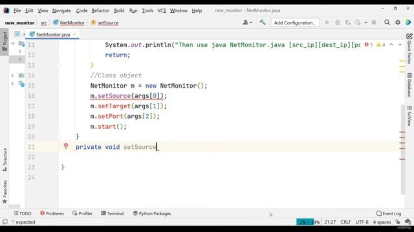Expand the External Libraries tree node
Image resolution: width=414 pixels, height=232 pixels.
tap(12, 75)
